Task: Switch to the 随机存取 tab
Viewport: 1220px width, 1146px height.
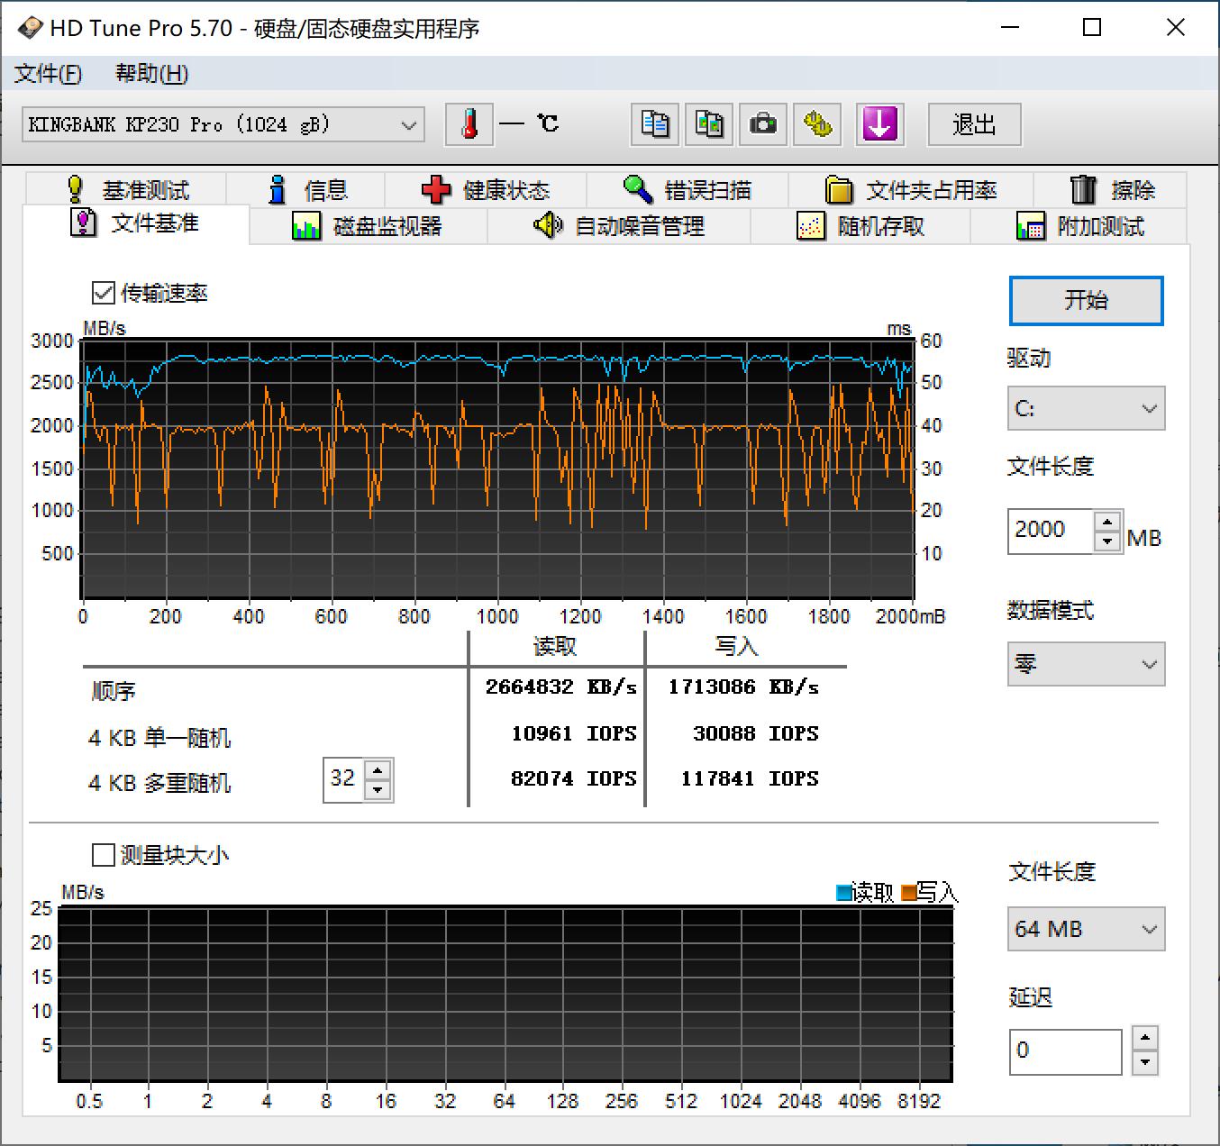Action: coord(873,226)
